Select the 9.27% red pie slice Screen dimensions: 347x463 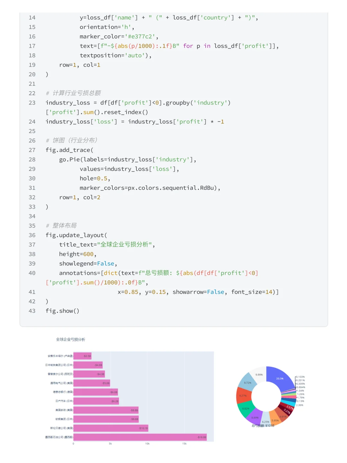(x=243, y=395)
